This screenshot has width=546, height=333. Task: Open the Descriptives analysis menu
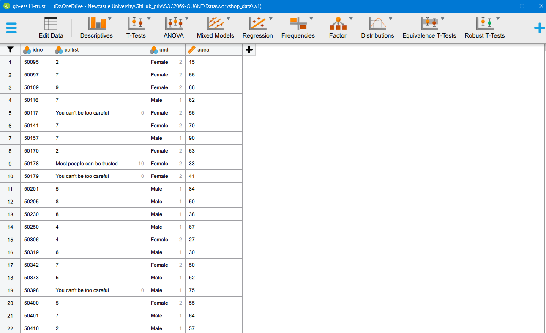click(96, 28)
